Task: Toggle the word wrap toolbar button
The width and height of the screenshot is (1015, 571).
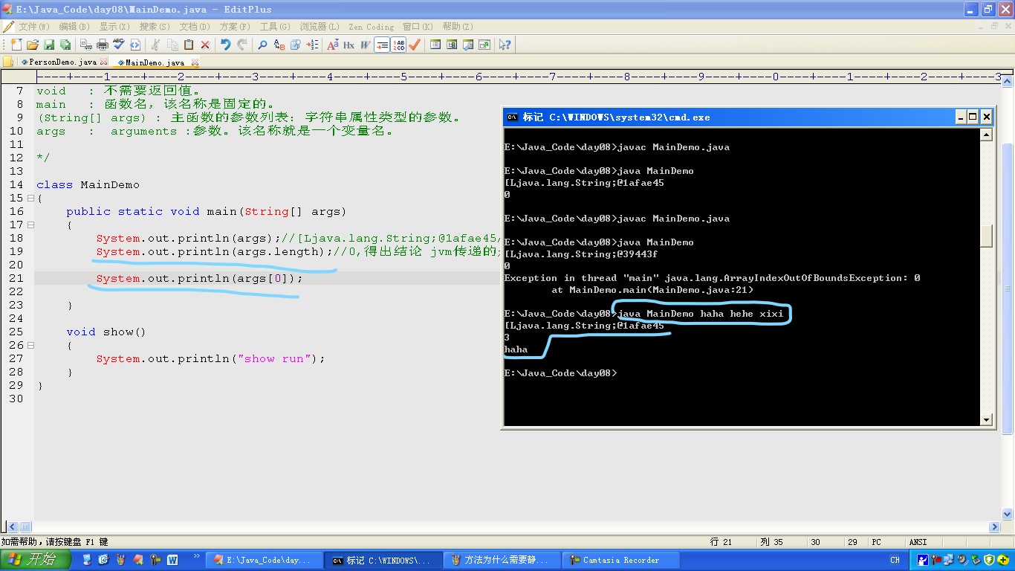Action: [x=382, y=45]
